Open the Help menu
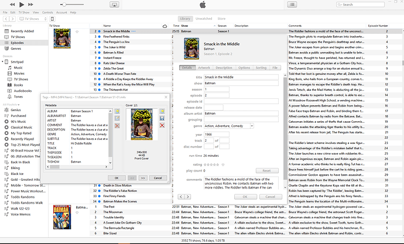This screenshot has height=244, width=404. 73,12
